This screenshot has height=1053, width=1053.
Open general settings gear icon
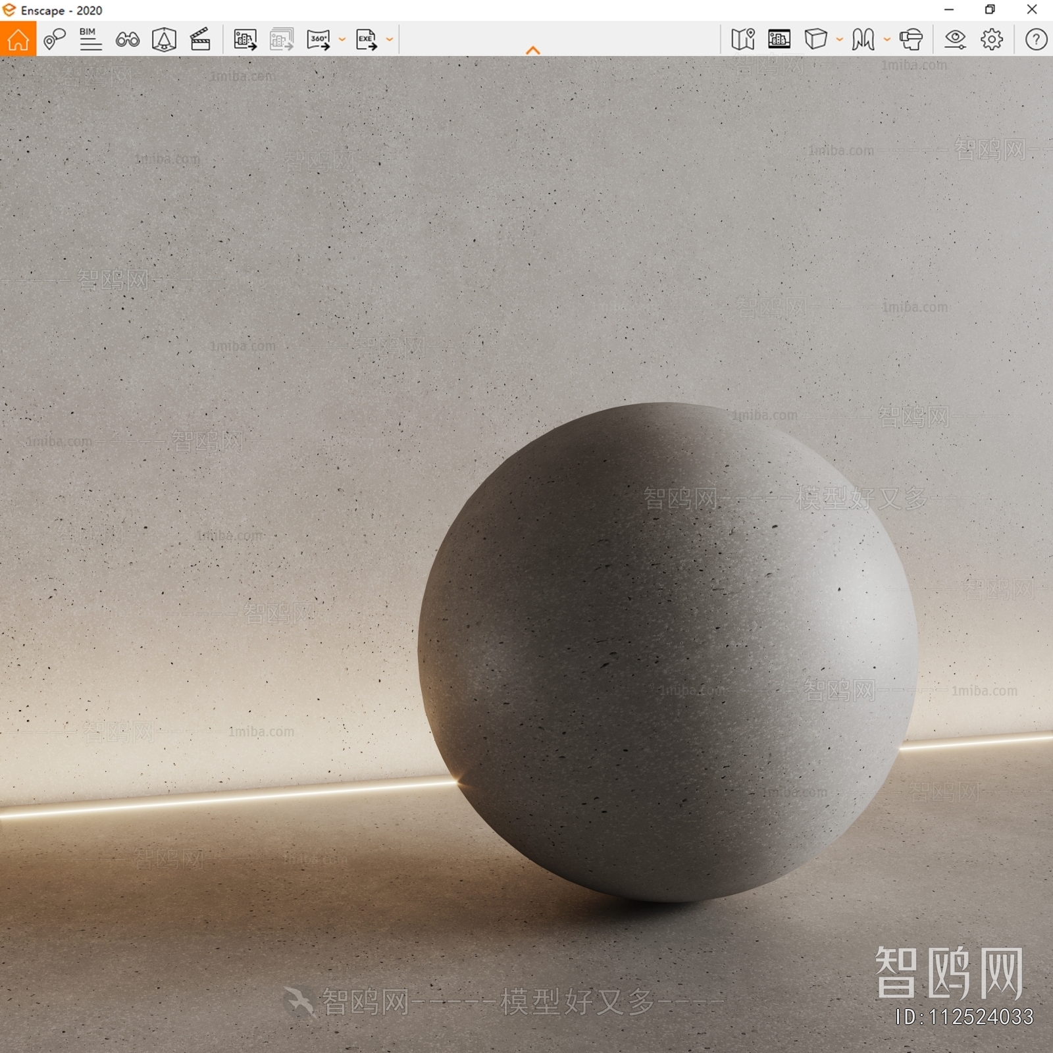tap(992, 39)
